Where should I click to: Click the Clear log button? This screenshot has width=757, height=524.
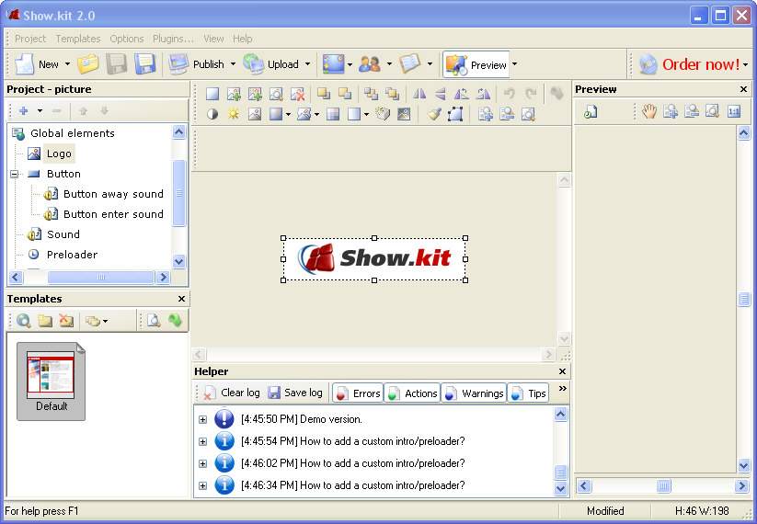(x=232, y=393)
